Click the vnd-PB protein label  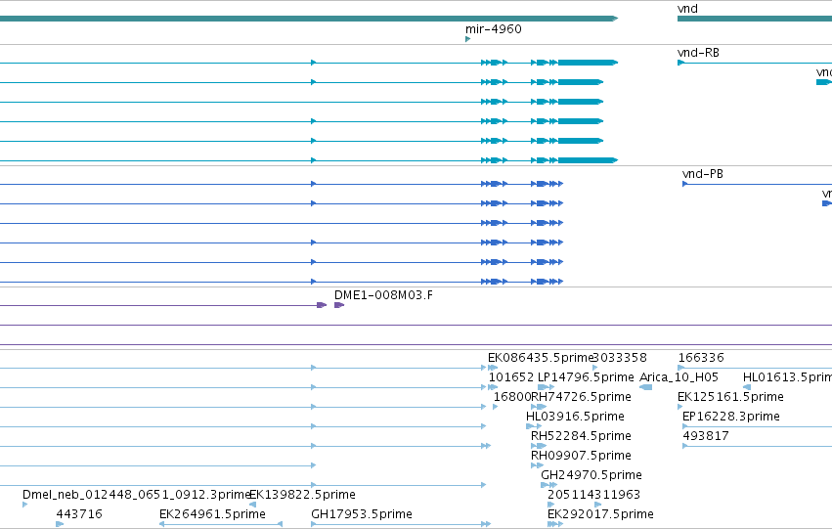pyautogui.click(x=703, y=174)
